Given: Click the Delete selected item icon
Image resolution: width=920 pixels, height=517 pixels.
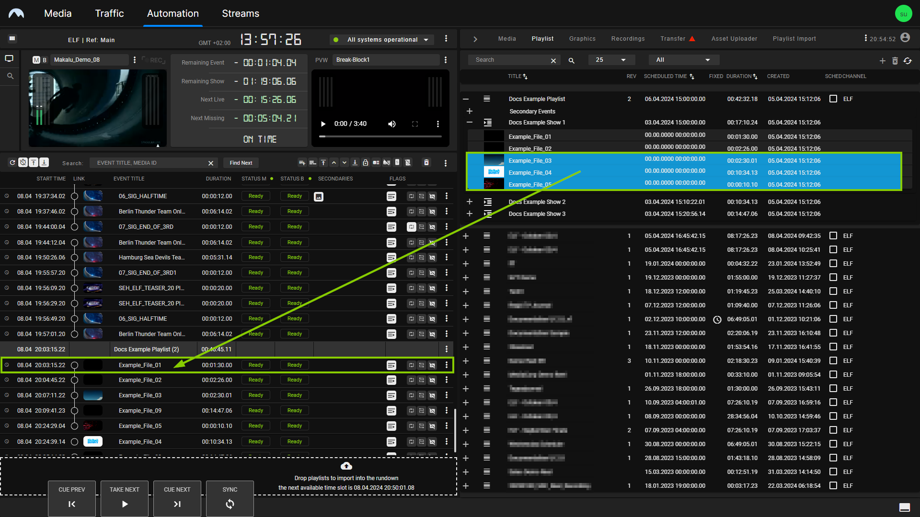Looking at the screenshot, I should [x=896, y=59].
